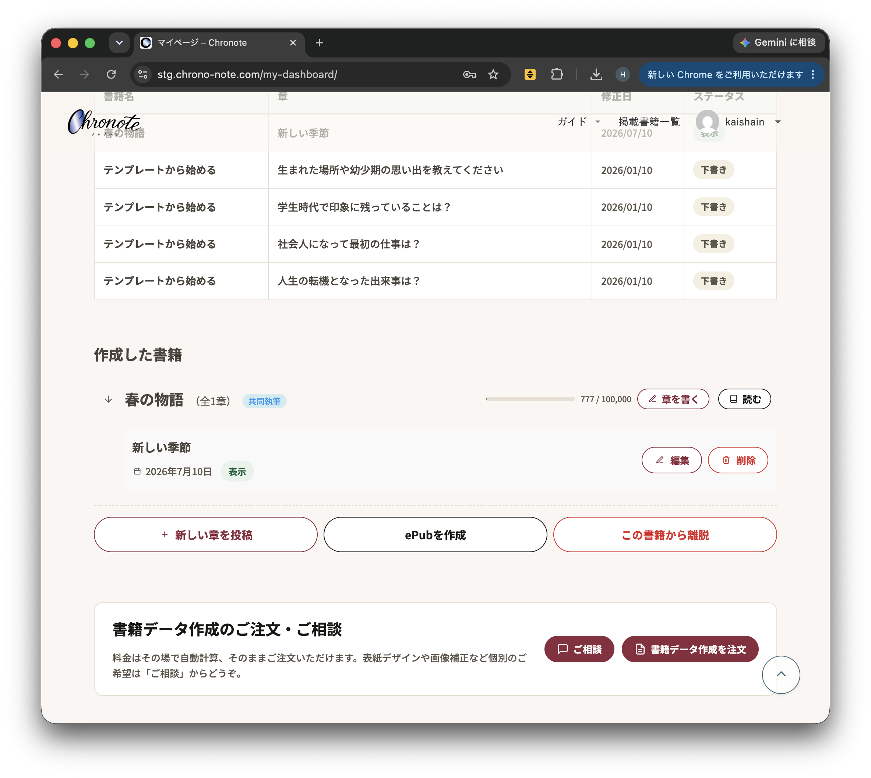Click 編集 for 新しい季節 chapter
This screenshot has width=871, height=778.
pos(671,460)
